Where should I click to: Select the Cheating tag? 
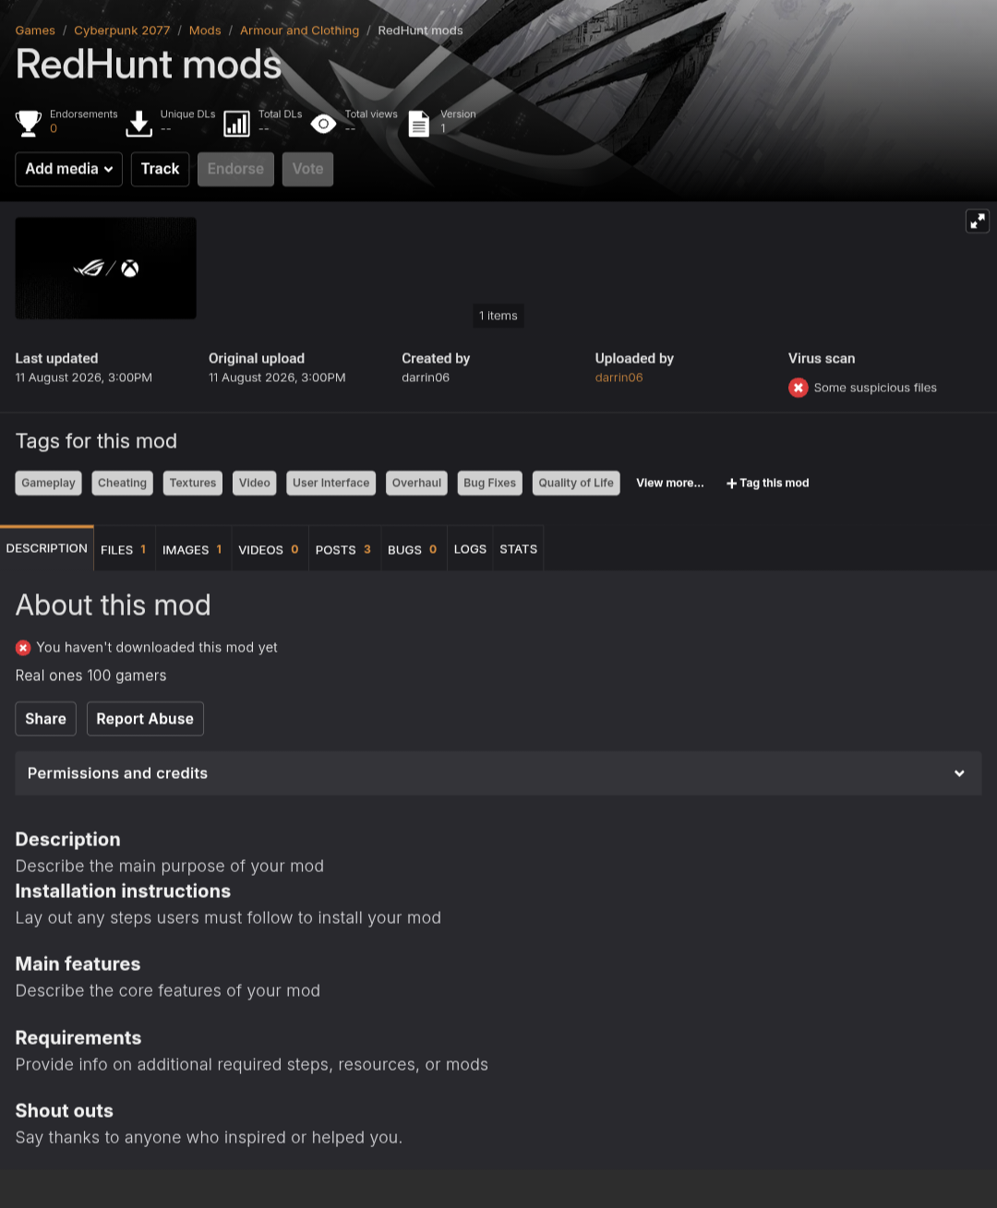tap(123, 483)
